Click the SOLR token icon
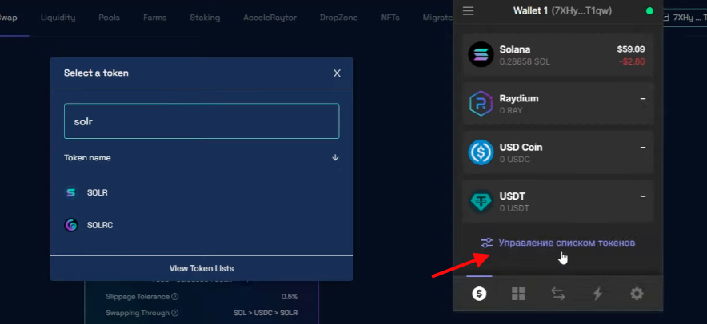Viewport: 707px width, 324px height. (x=71, y=192)
